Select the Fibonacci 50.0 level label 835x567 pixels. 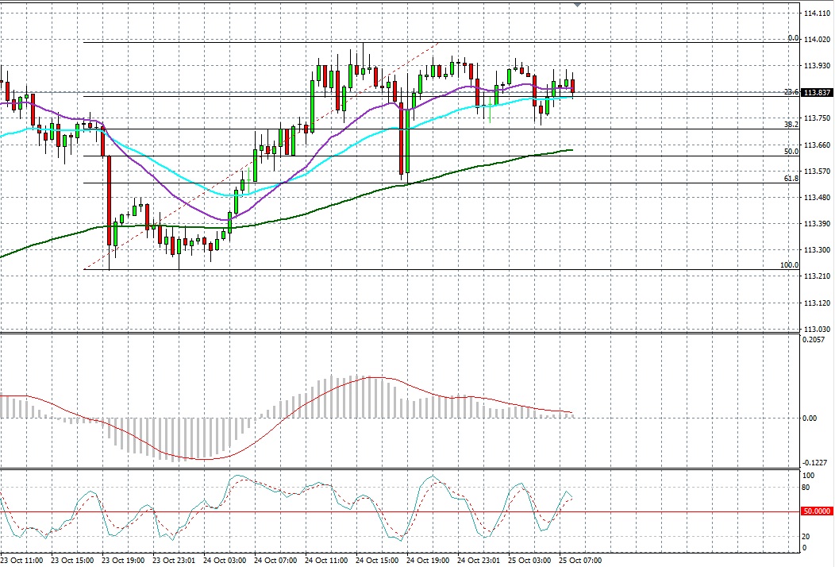click(x=791, y=152)
